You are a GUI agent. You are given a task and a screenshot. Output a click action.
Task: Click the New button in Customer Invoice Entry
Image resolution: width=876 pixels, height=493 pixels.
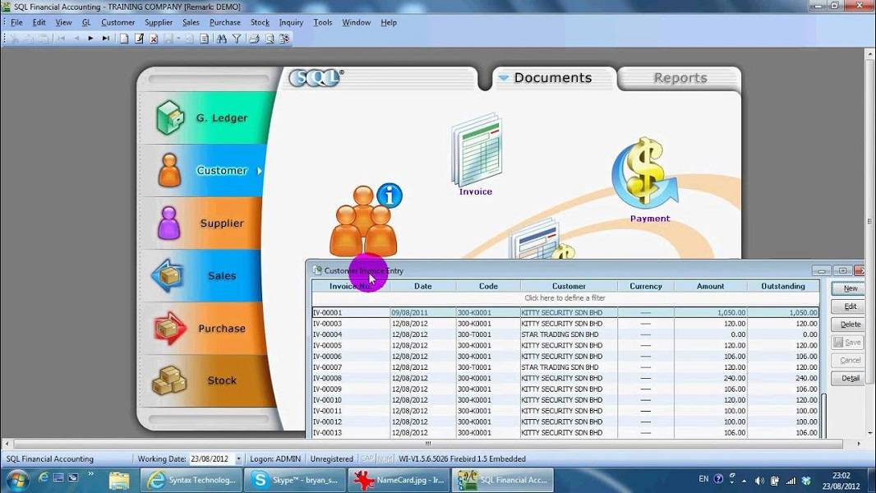tap(847, 288)
